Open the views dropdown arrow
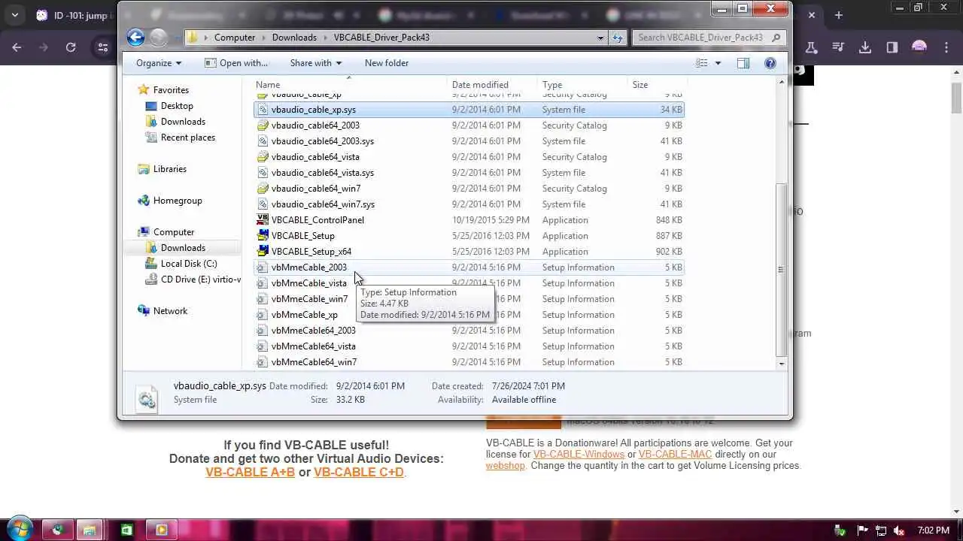963x541 pixels. pyautogui.click(x=718, y=63)
